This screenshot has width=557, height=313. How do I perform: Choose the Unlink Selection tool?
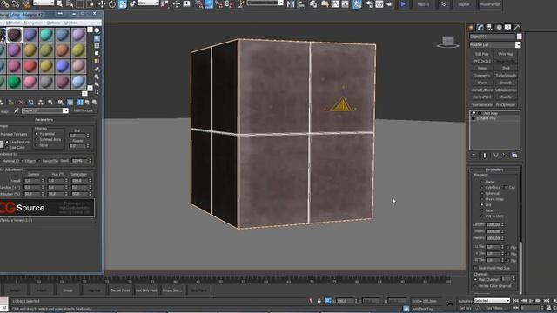coord(16,3)
